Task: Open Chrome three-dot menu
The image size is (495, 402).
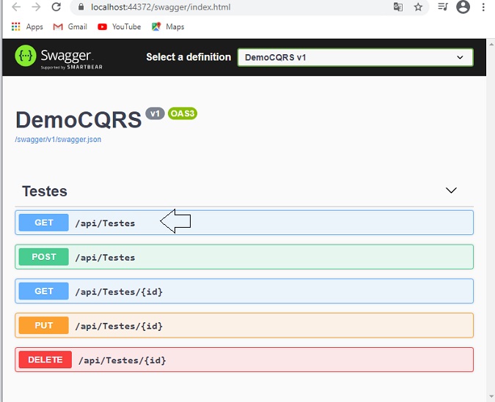Action: 483,7
